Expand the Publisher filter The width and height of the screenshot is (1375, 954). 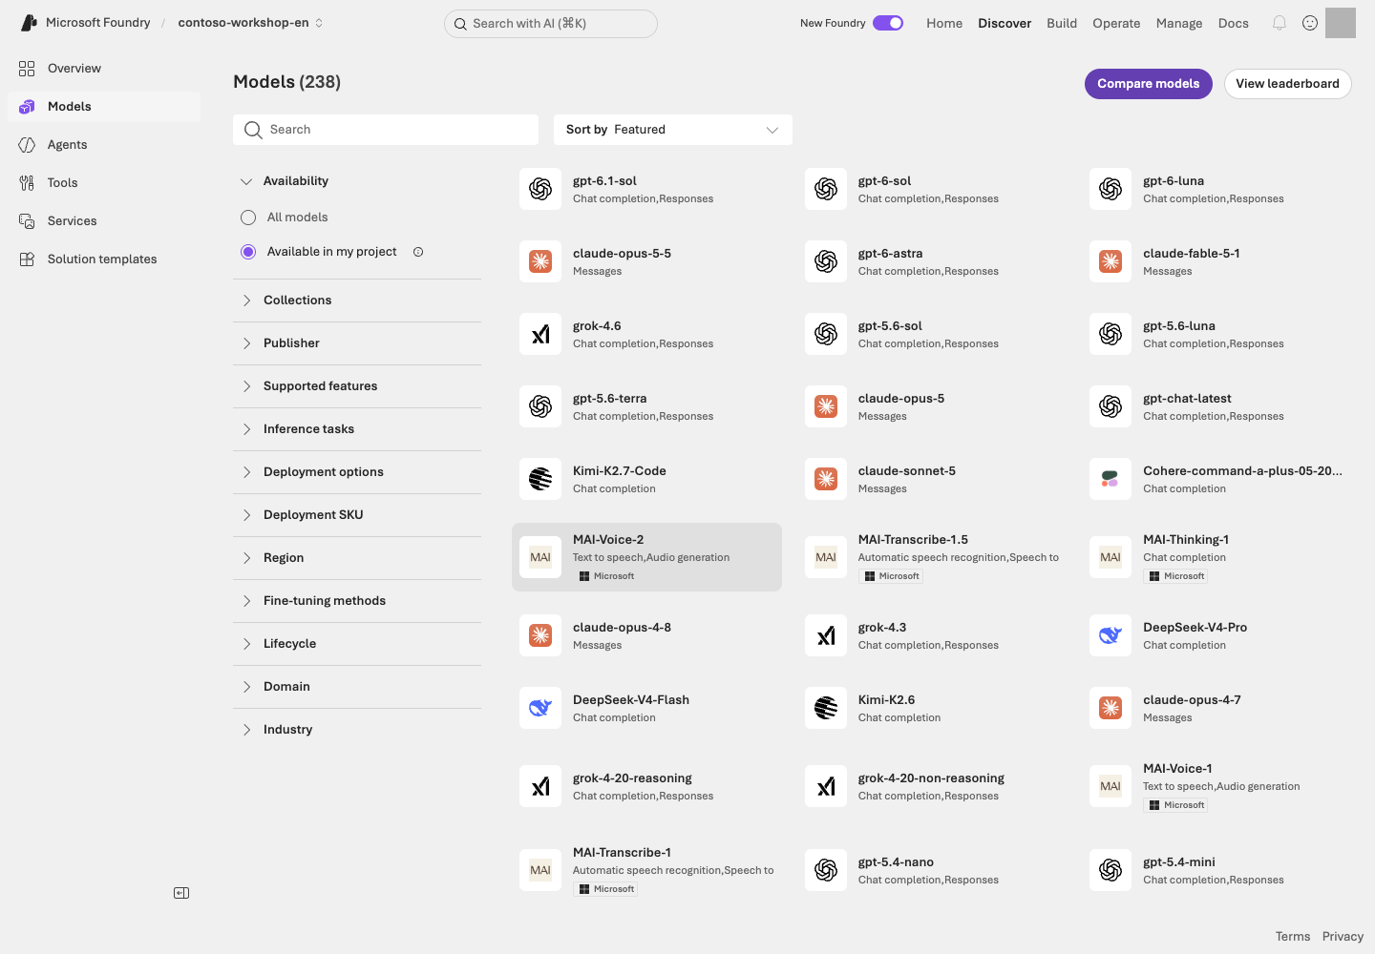(x=357, y=343)
